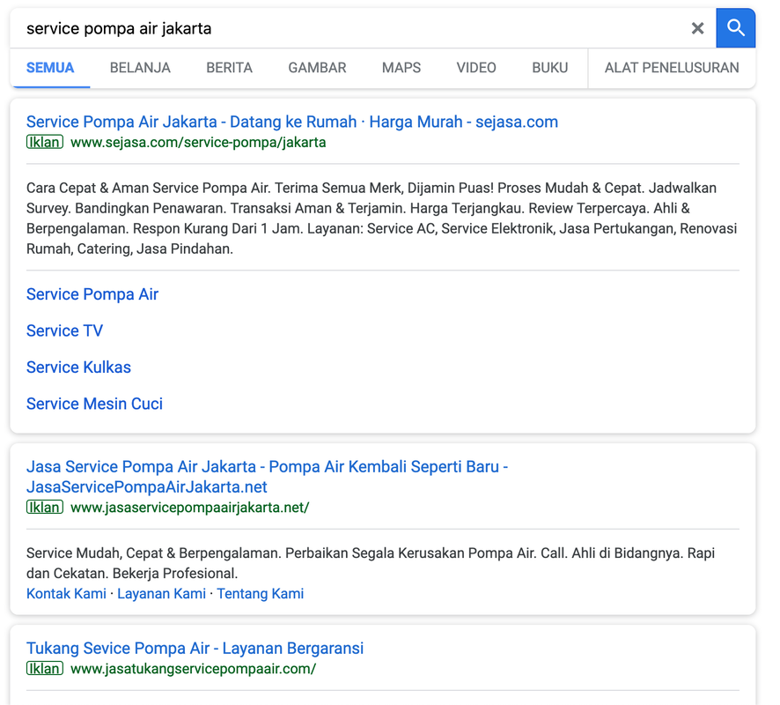Open Jasa Service Pompa Air Jakarta ad title

coord(267,467)
